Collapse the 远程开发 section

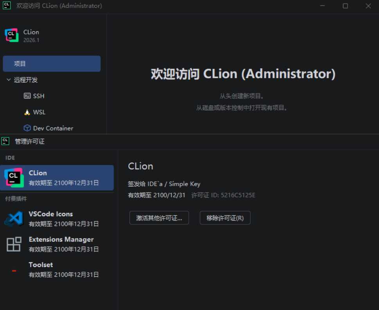pyautogui.click(x=9, y=80)
